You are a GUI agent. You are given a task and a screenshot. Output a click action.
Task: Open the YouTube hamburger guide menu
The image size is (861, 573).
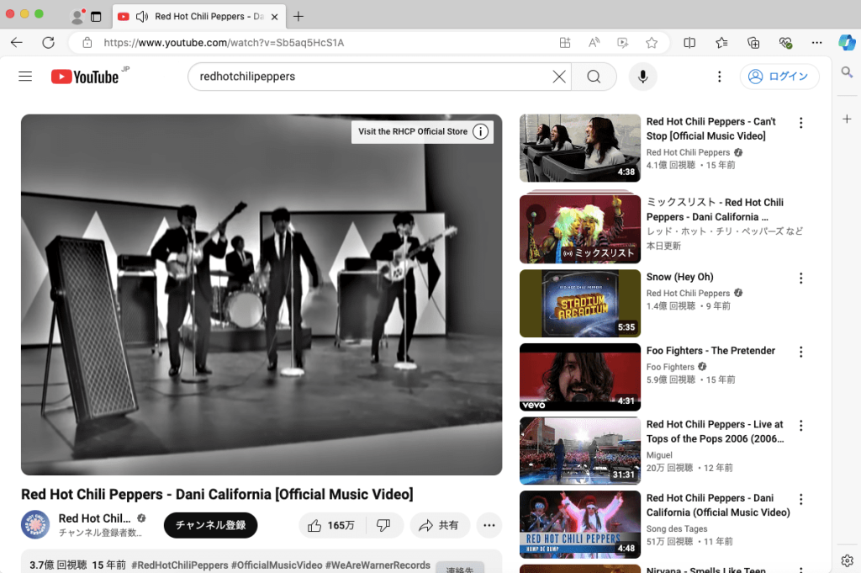24,76
